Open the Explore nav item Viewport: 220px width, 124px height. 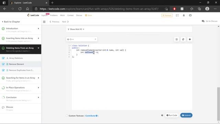click(x=44, y=15)
